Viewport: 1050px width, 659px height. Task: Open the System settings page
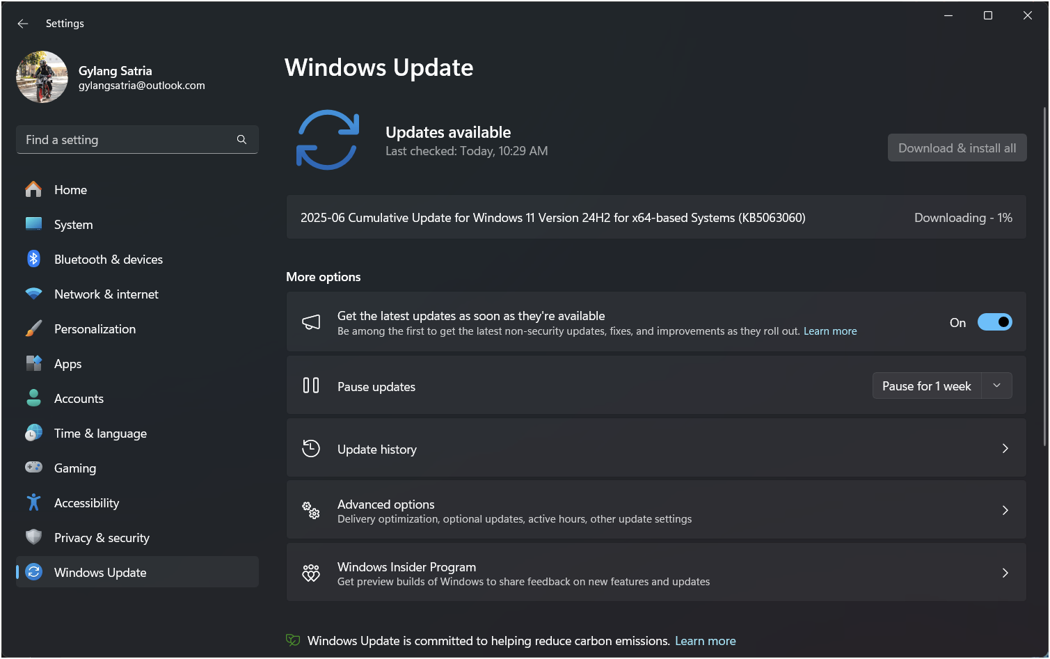tap(137, 225)
